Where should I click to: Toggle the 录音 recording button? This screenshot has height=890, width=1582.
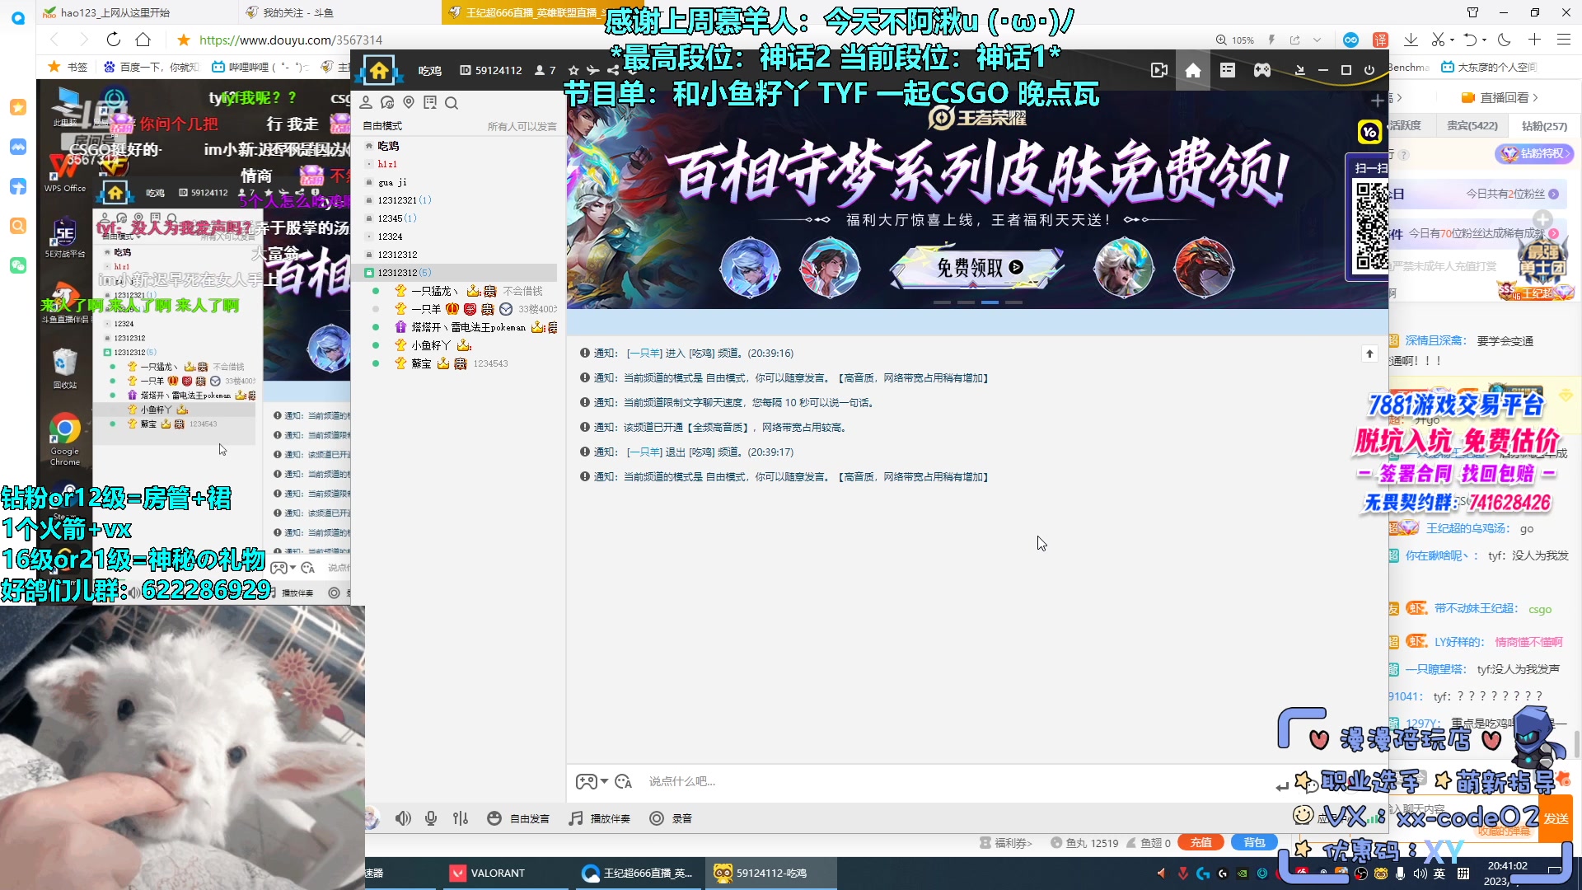(x=670, y=818)
